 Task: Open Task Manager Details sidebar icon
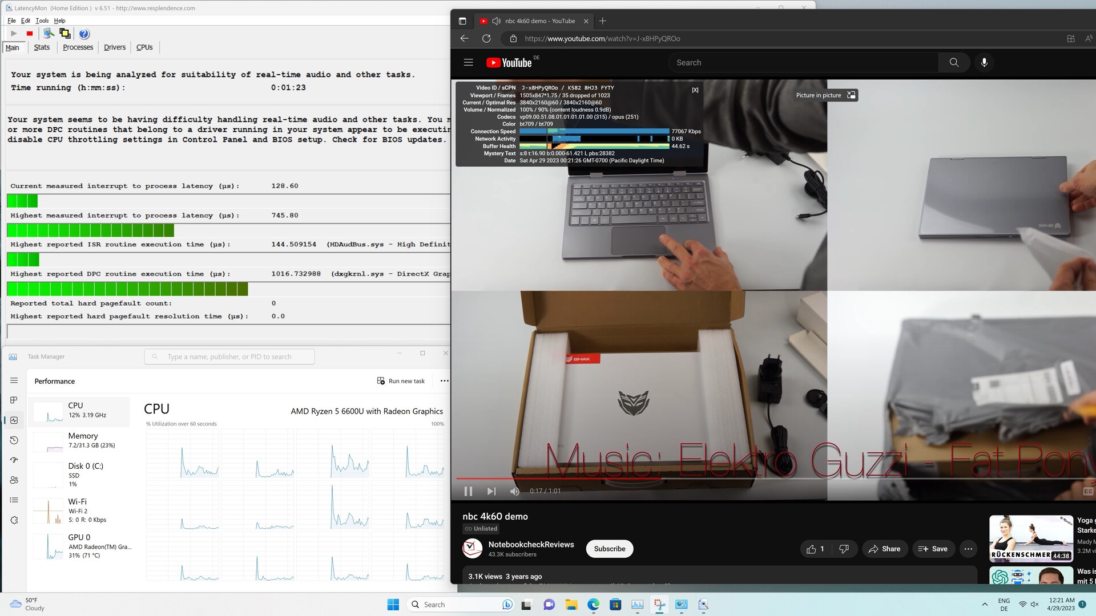coord(14,500)
